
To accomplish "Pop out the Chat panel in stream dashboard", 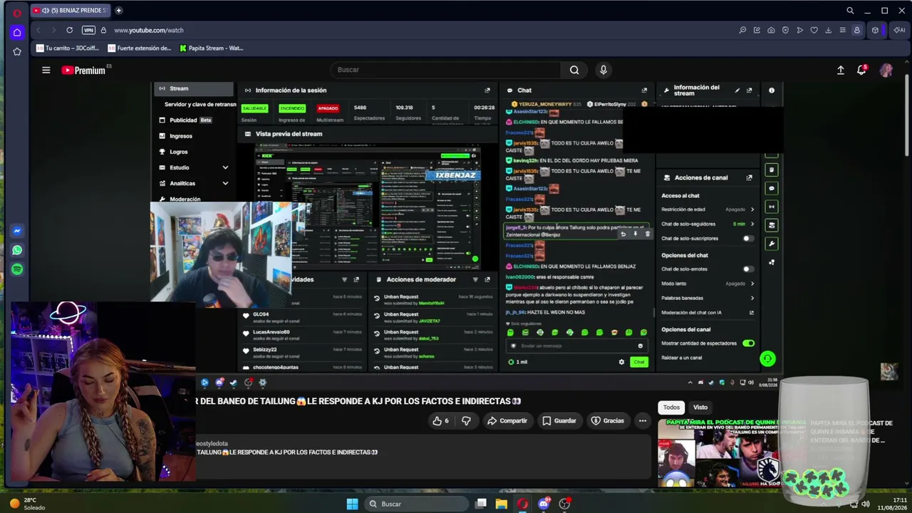I will (x=644, y=90).
